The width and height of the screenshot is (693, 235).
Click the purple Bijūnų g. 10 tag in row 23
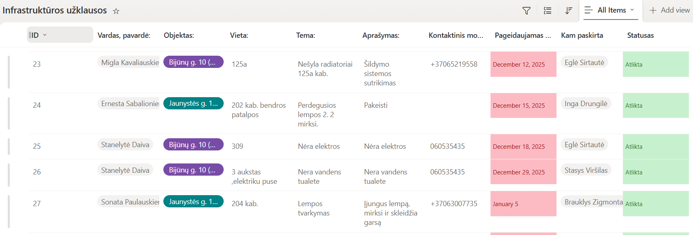[194, 62]
